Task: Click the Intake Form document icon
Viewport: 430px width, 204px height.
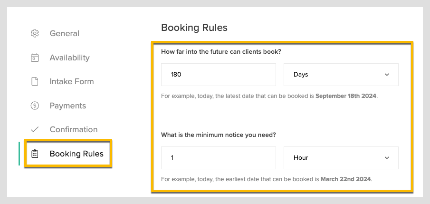Action: [x=35, y=81]
